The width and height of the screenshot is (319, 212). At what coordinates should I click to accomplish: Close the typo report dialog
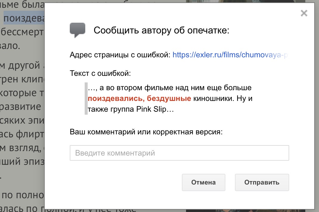(303, 13)
